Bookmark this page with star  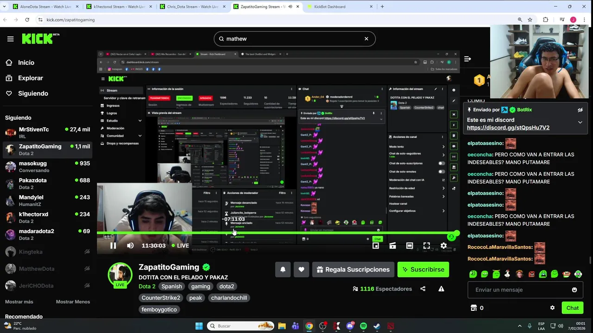click(x=530, y=20)
